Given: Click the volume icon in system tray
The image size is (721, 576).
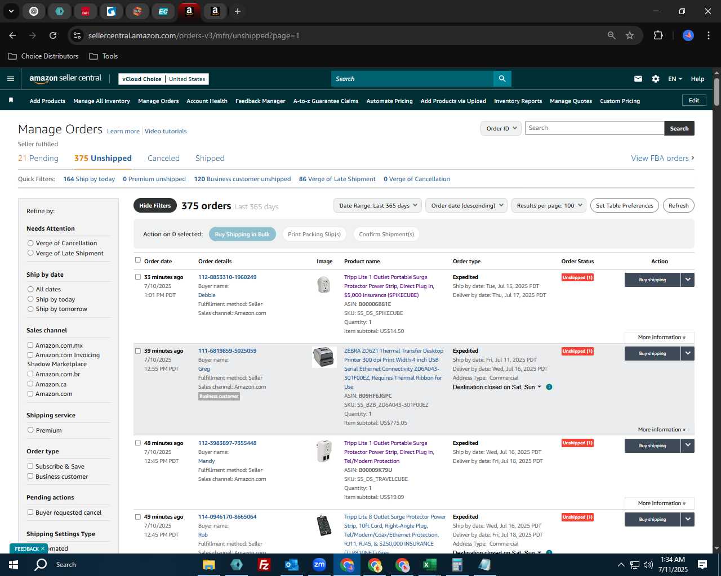Looking at the screenshot, I should (648, 565).
